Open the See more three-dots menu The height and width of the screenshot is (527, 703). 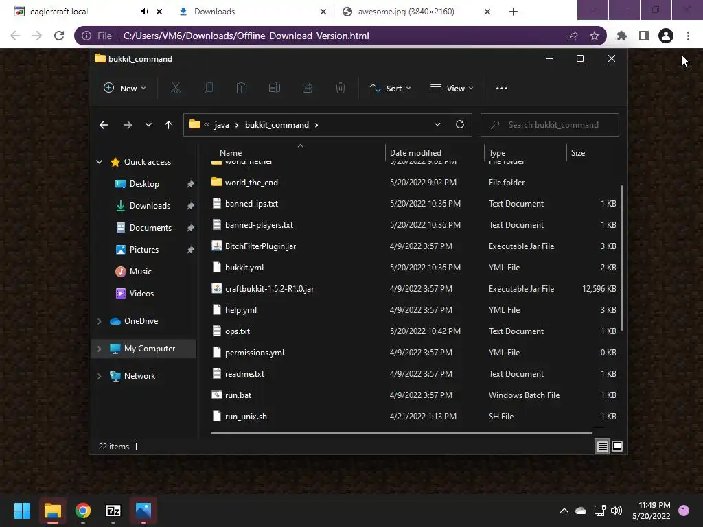tap(502, 89)
